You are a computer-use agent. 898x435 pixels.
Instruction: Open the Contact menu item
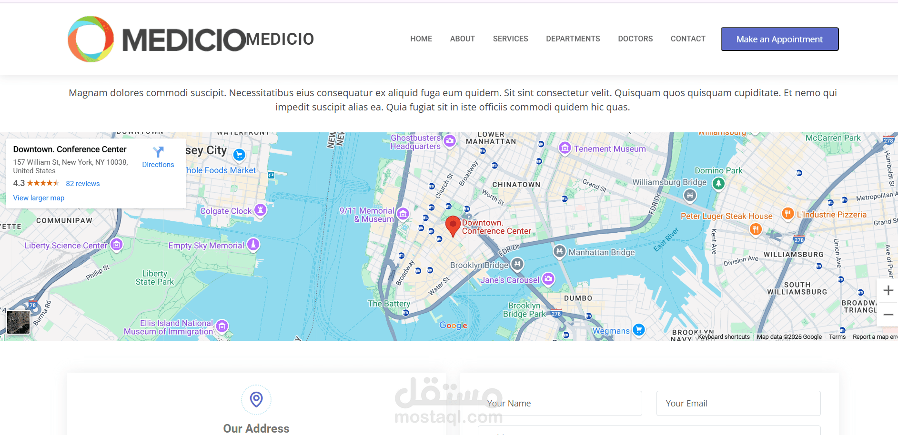coord(688,39)
